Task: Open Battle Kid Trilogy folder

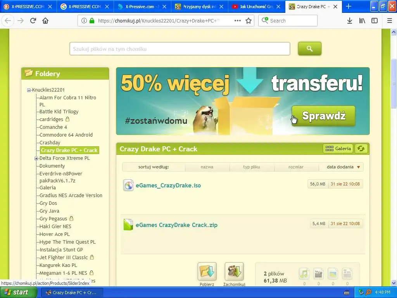Action: 59,111
